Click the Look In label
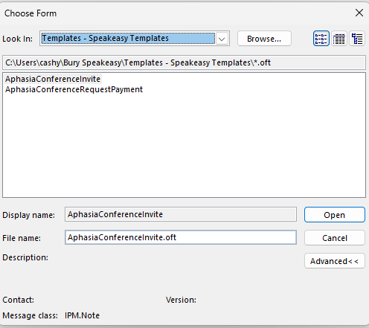Image resolution: width=369 pixels, height=328 pixels. (x=17, y=39)
